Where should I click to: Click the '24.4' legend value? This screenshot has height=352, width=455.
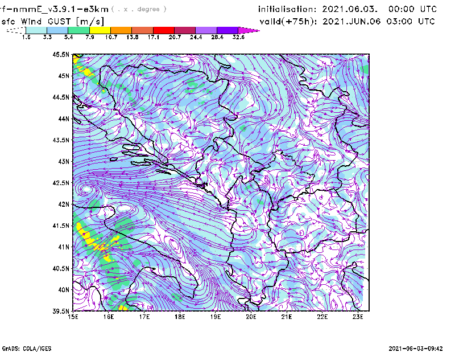pos(196,37)
